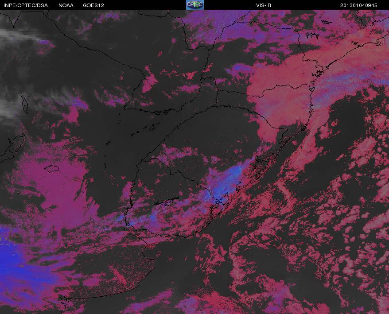Screen dimensions: 389x314
Task: Click the CPTEC logo in header
Action: [x=195, y=5]
